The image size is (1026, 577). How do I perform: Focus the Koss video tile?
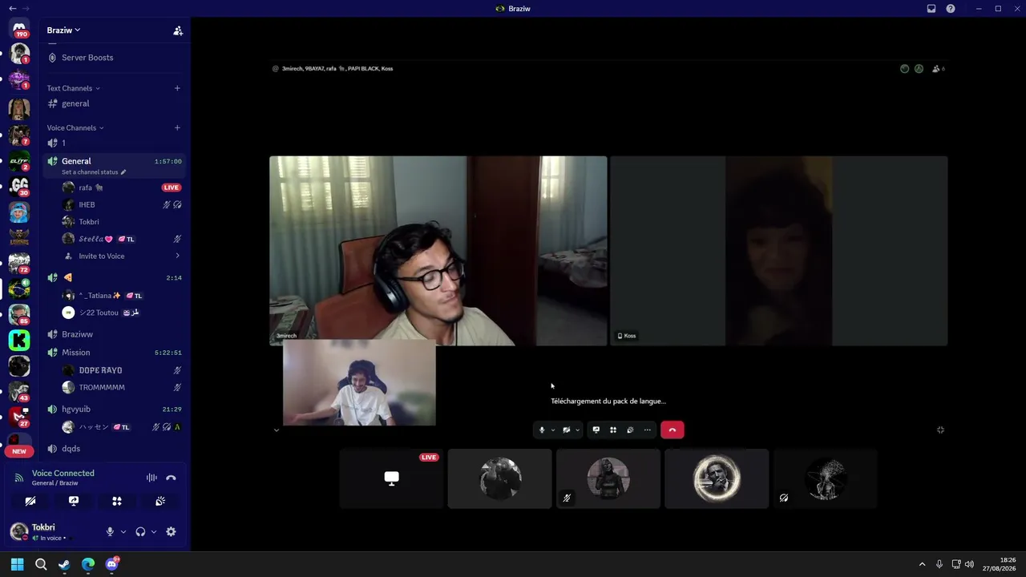(x=779, y=251)
